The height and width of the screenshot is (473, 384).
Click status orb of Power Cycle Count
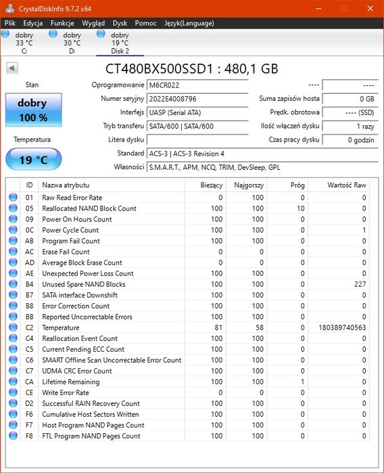click(x=13, y=230)
